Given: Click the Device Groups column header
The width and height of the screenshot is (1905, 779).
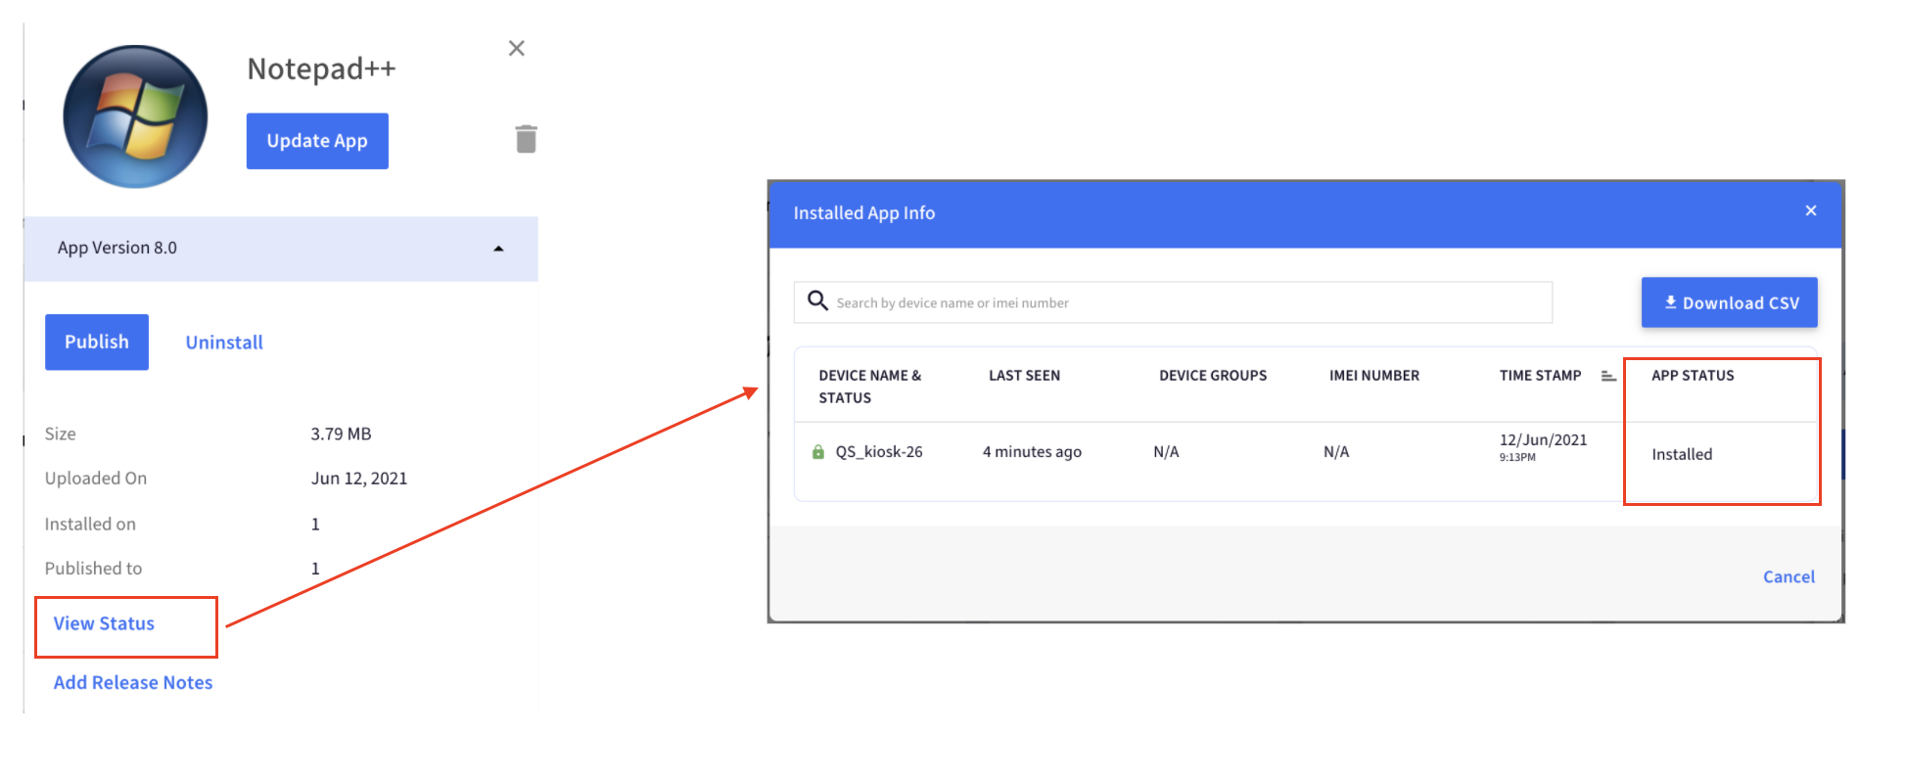Looking at the screenshot, I should pyautogui.click(x=1213, y=376).
